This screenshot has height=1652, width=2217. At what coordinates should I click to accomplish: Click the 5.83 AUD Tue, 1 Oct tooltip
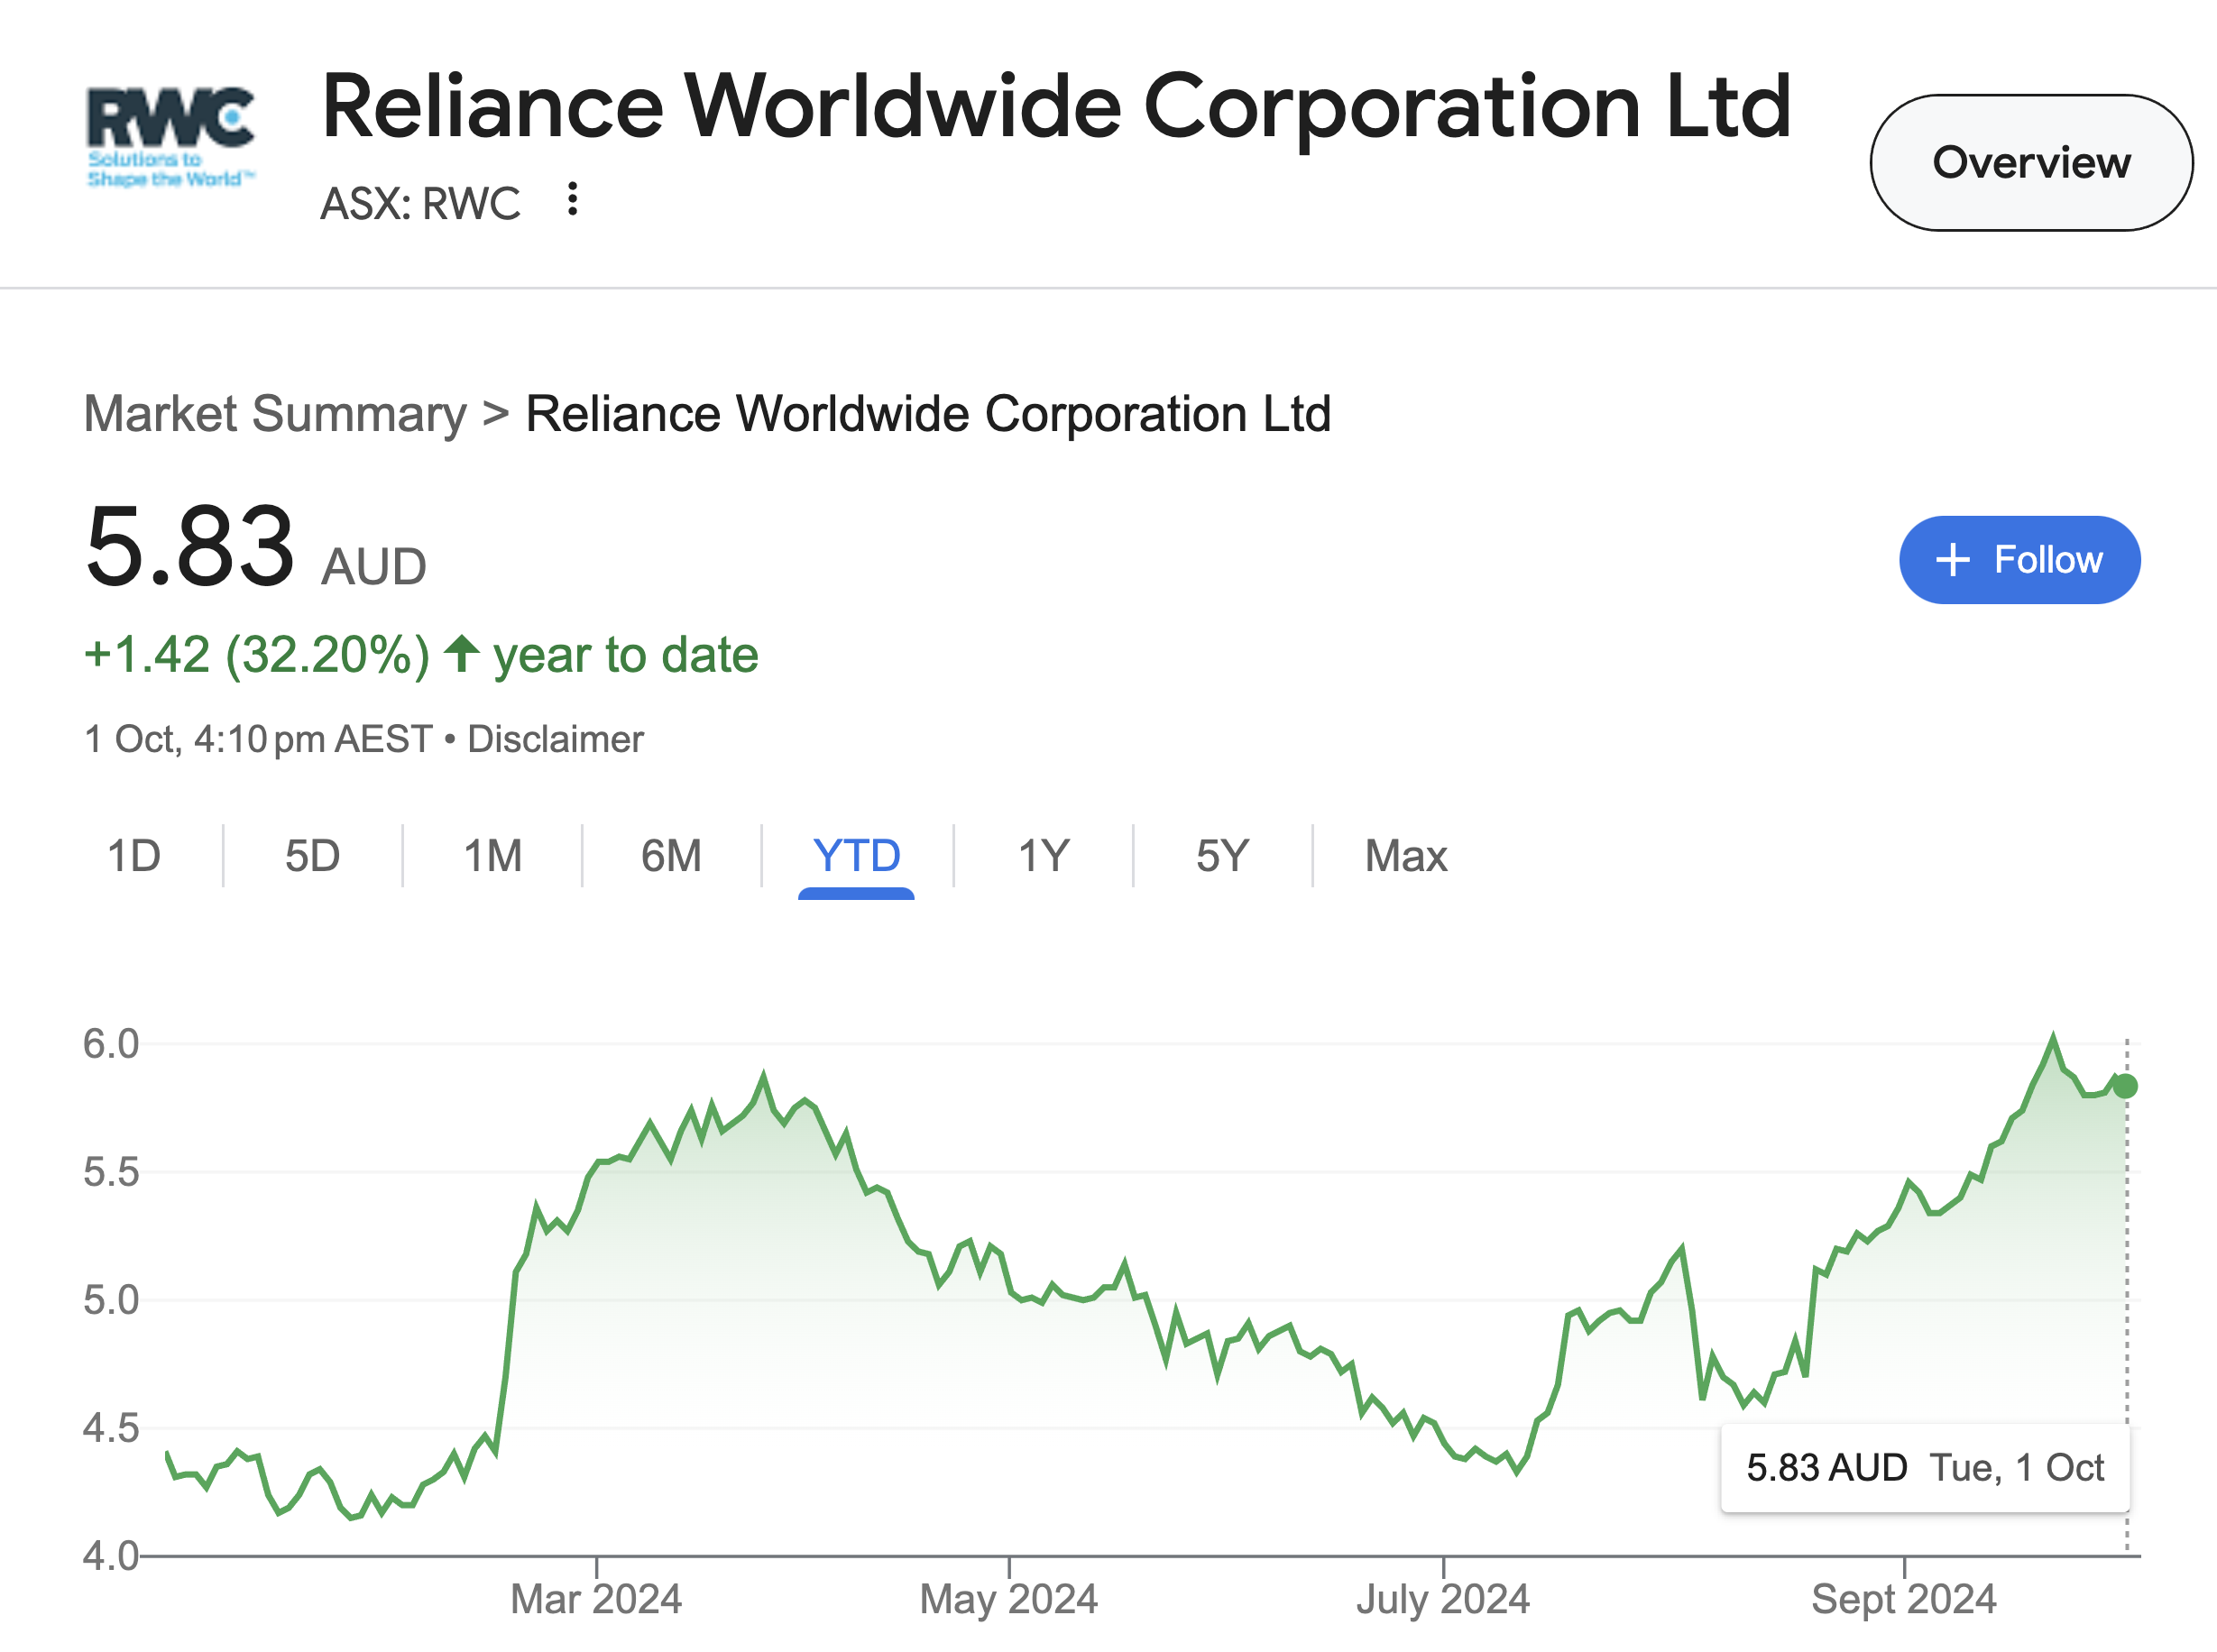click(x=1925, y=1468)
